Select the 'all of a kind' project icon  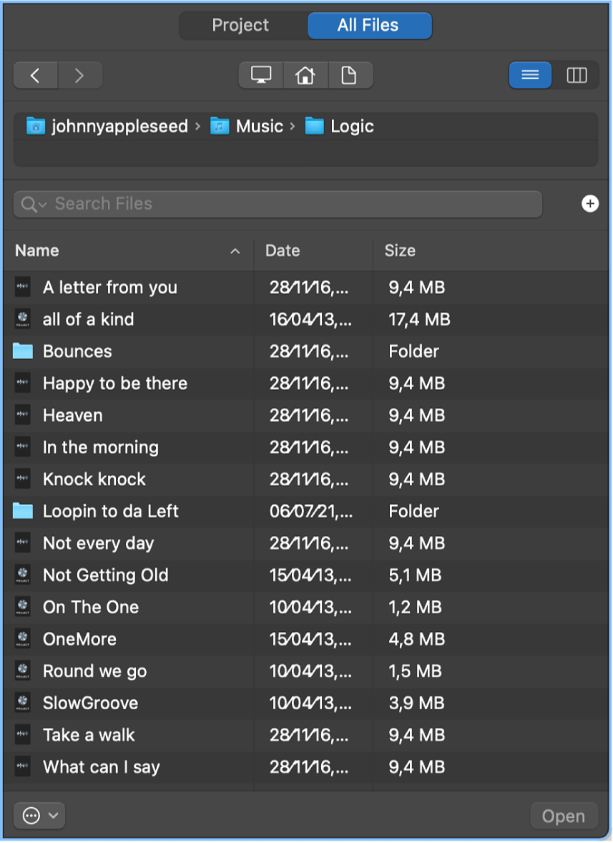click(x=23, y=319)
